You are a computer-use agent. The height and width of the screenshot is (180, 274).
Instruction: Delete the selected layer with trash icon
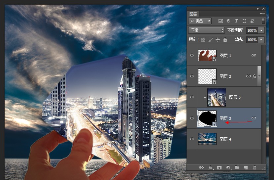(255, 168)
